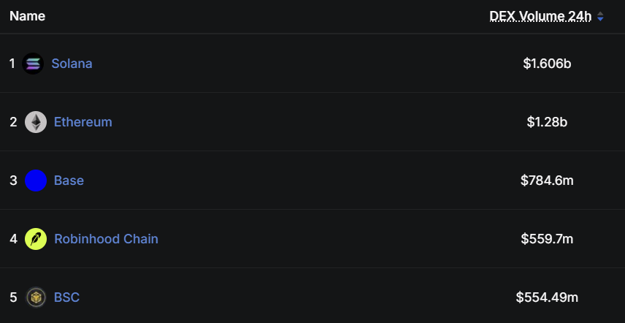Click BSC's $554.49m volume value
This screenshot has height=323, width=625.
pyautogui.click(x=547, y=297)
